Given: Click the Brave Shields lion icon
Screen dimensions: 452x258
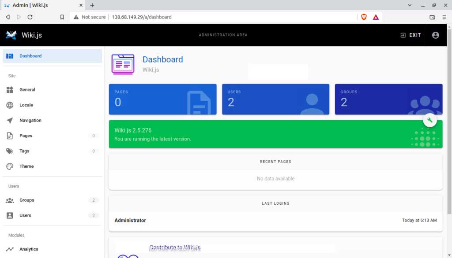Looking at the screenshot, I should tap(364, 17).
